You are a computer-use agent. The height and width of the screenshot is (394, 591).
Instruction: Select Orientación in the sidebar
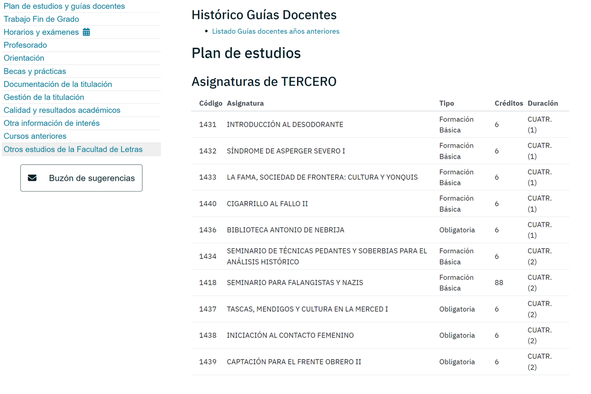point(24,58)
